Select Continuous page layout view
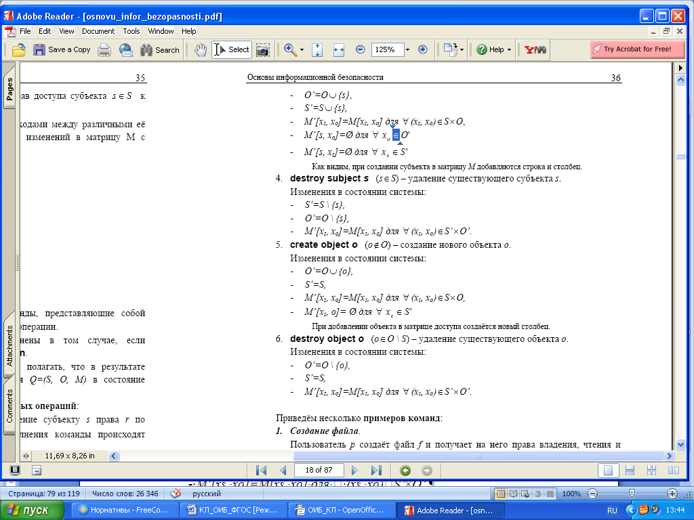This screenshot has height=520, width=694. coord(630,471)
